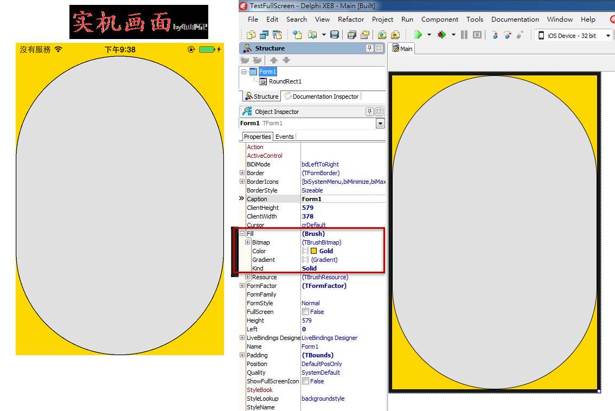Screen dimensions: 615x411
Task: Click the Open file toolbar icon
Action: click(x=312, y=35)
